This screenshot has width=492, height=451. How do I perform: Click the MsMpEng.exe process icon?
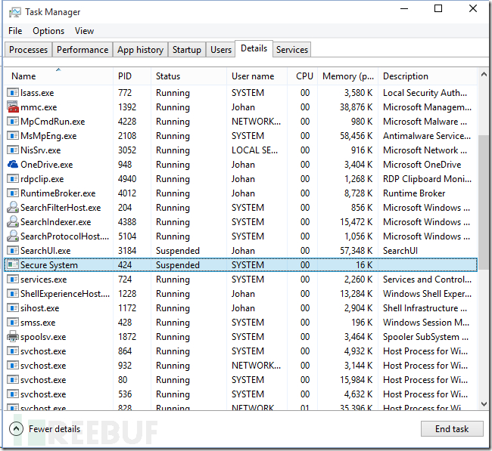click(x=13, y=136)
